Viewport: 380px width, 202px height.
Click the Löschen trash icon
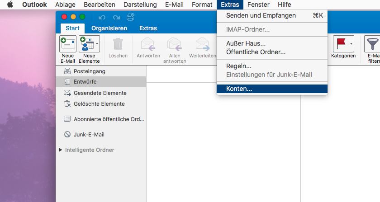pos(118,44)
